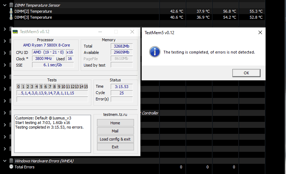Click log line 'Customize: Default @1usmus_v3'
Image resolution: width=286 pixels, height=174 pixels.
(43, 118)
